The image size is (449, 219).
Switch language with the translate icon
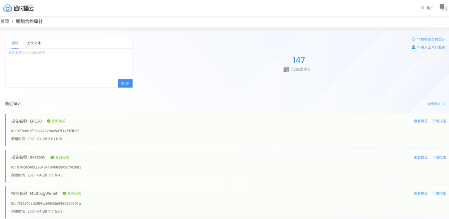pos(443,8)
